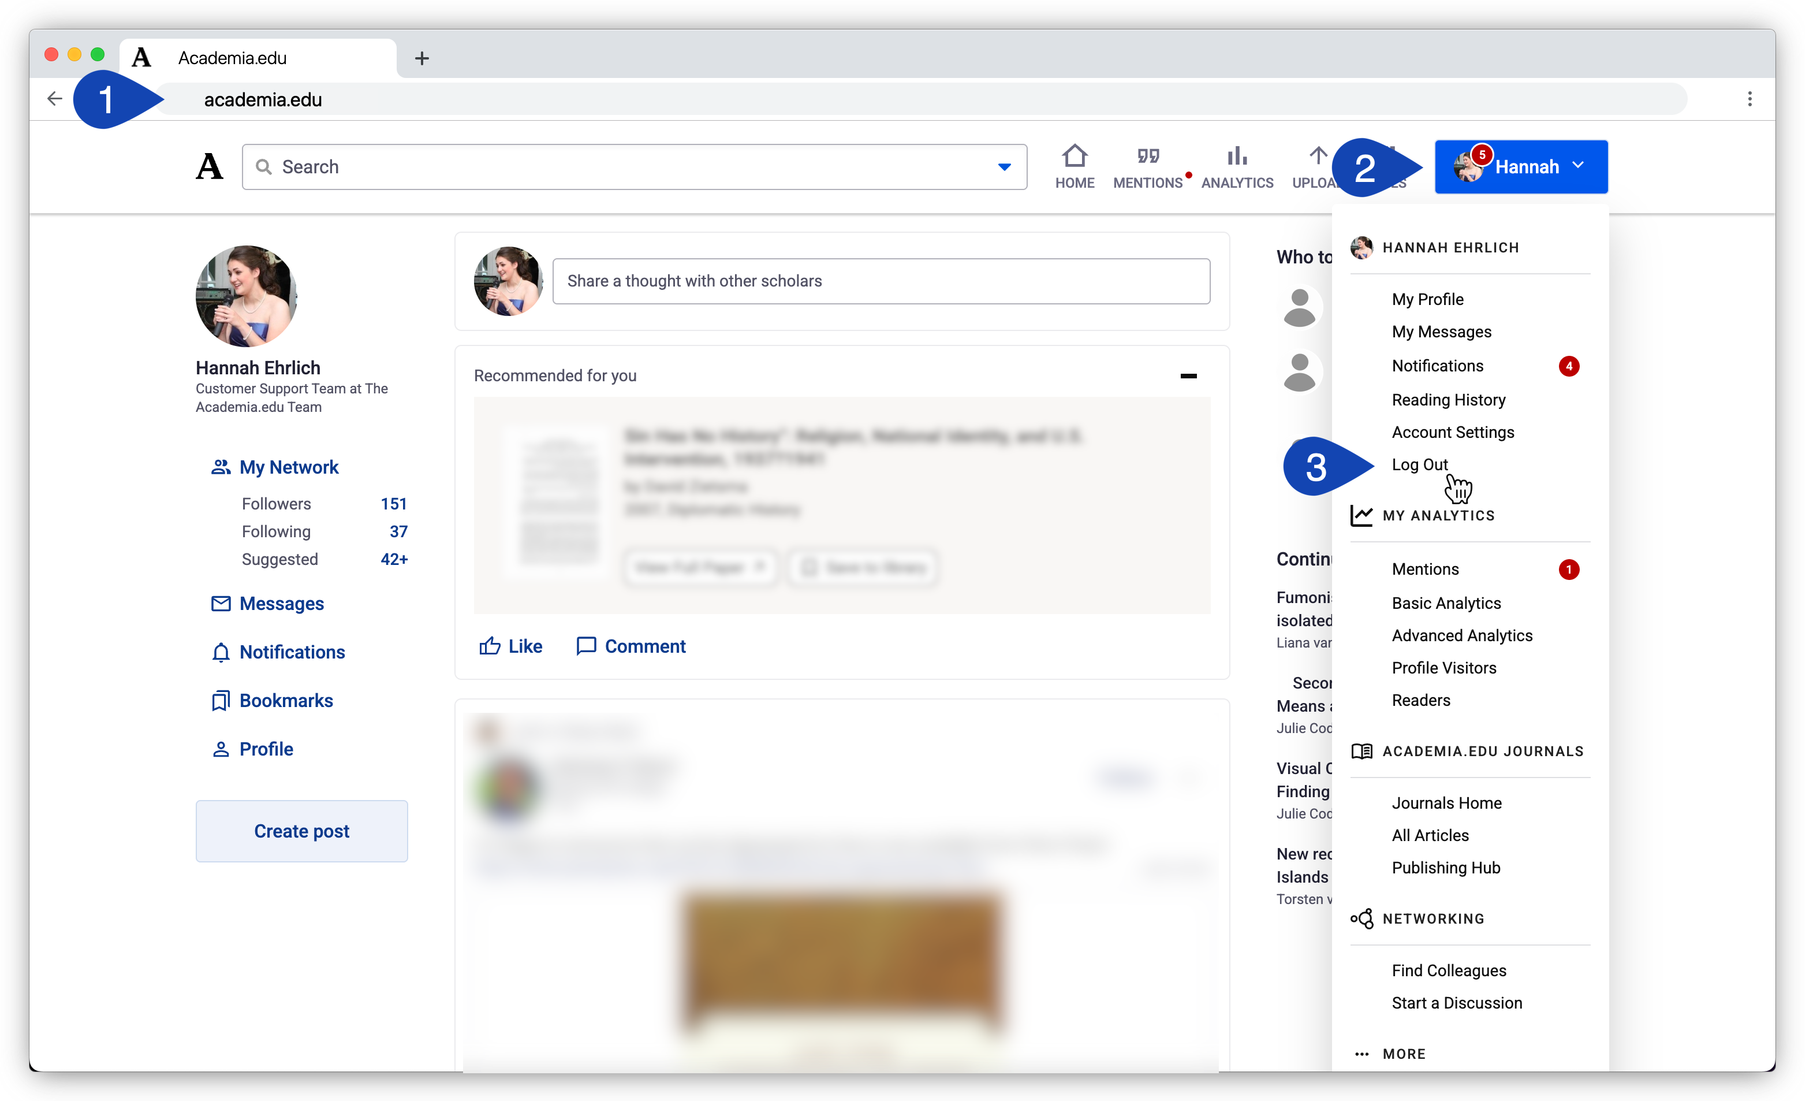Open Hannah Ehrlich's large profile photo
The height and width of the screenshot is (1101, 1813).
coord(246,296)
